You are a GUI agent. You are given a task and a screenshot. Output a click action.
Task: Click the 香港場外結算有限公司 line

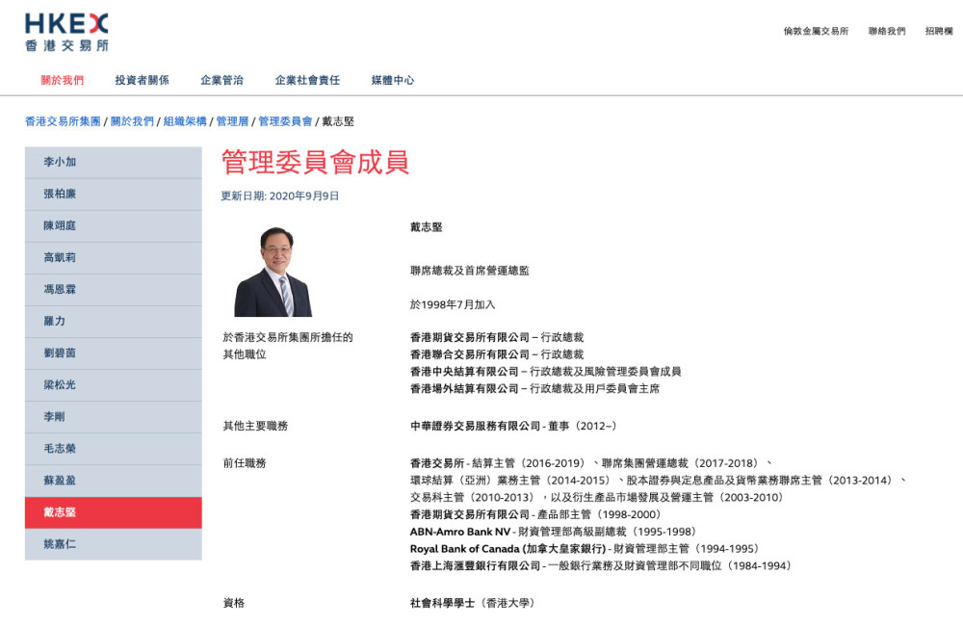534,389
